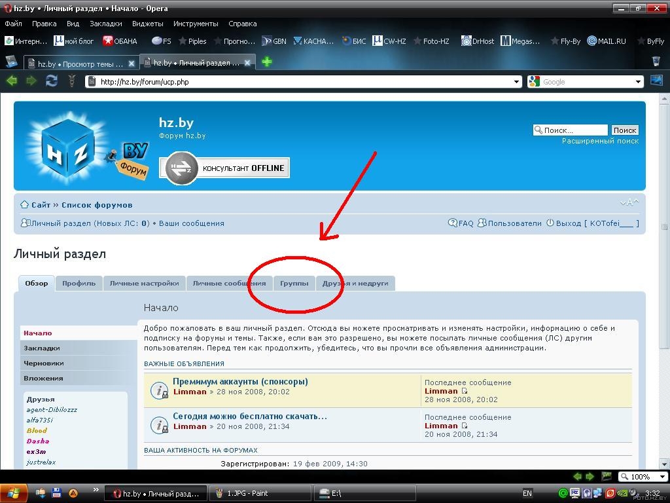The width and height of the screenshot is (670, 503).
Task: Expand the quick launch chevron
Action: pyautogui.click(x=96, y=490)
